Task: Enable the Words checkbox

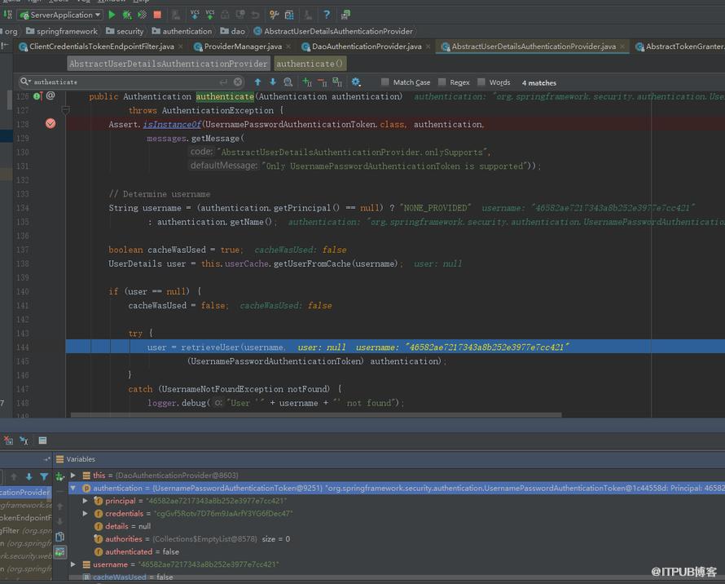Action: pos(481,82)
